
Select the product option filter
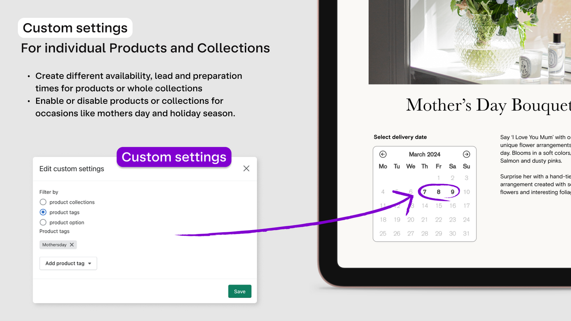click(43, 222)
